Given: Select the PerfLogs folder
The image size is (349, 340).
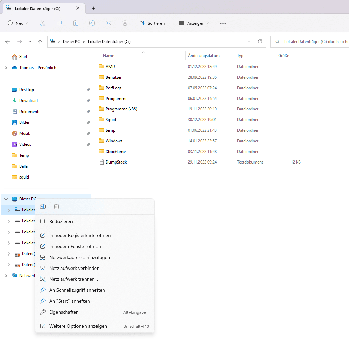Looking at the screenshot, I should (114, 88).
